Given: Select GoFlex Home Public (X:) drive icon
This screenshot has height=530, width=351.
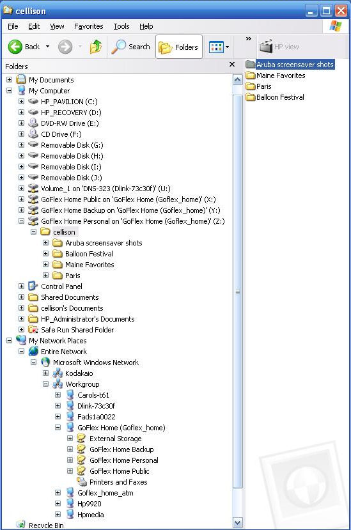Looking at the screenshot, I should (x=33, y=199).
